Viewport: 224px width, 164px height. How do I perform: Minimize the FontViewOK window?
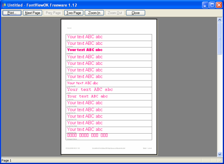[205, 5]
